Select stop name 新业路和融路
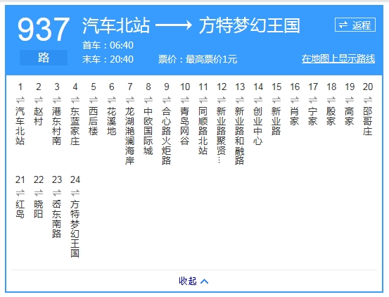This screenshot has width=389, height=297. 240,136
